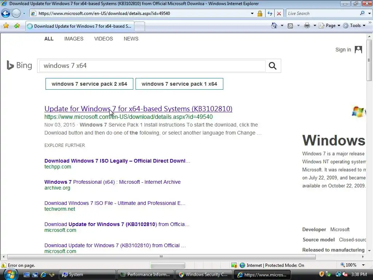Open 'Windows 7 Professional (x64)' Internet Archive link
The image size is (373, 280).
tap(112, 182)
